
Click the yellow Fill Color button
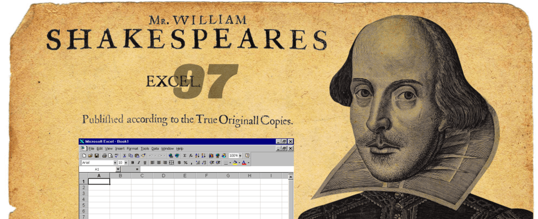pyautogui.click(x=235, y=163)
